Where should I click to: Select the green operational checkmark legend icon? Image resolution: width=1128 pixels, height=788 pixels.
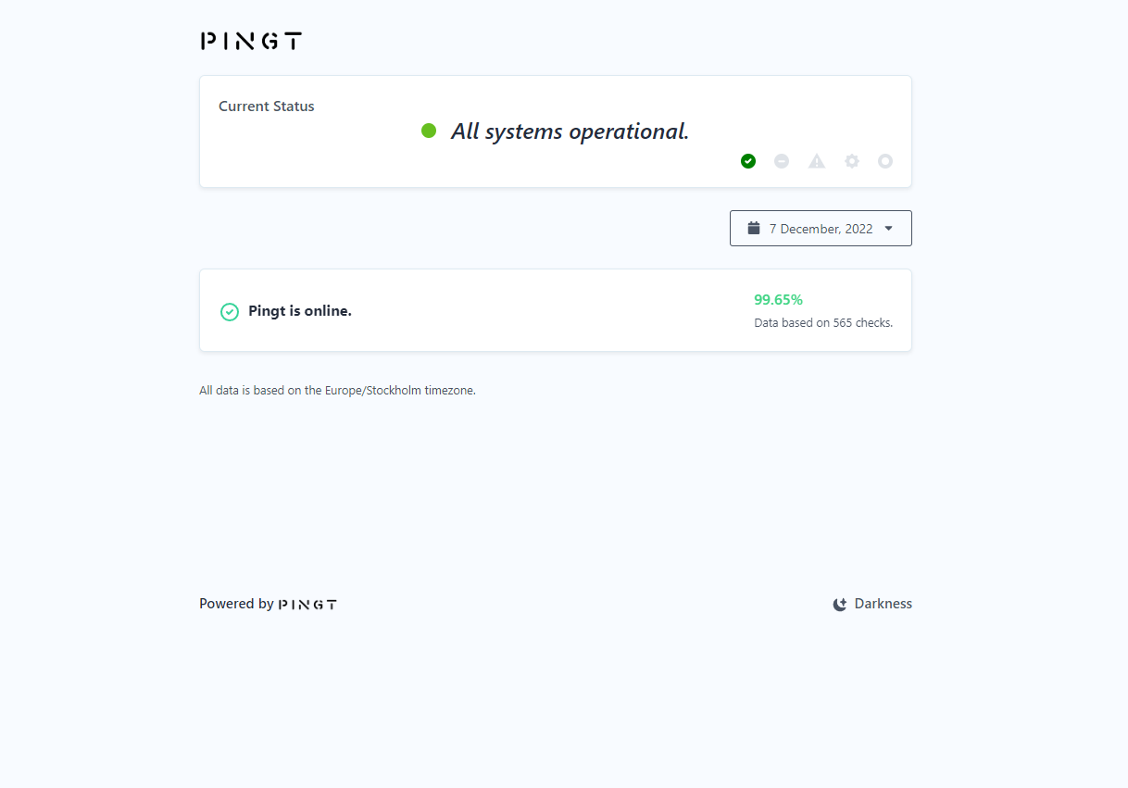click(748, 161)
